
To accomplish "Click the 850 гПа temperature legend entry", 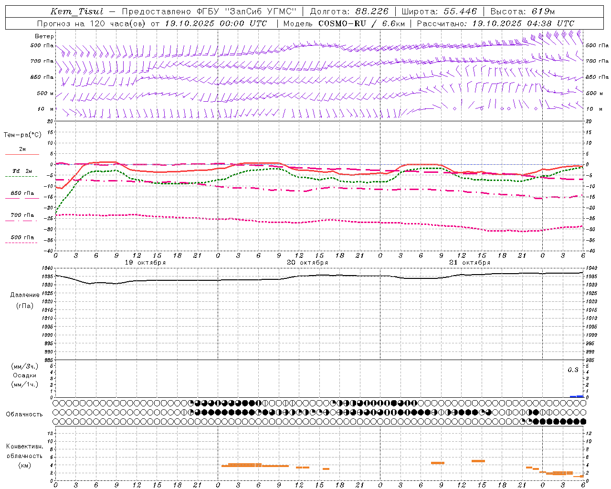I will click(x=22, y=193).
